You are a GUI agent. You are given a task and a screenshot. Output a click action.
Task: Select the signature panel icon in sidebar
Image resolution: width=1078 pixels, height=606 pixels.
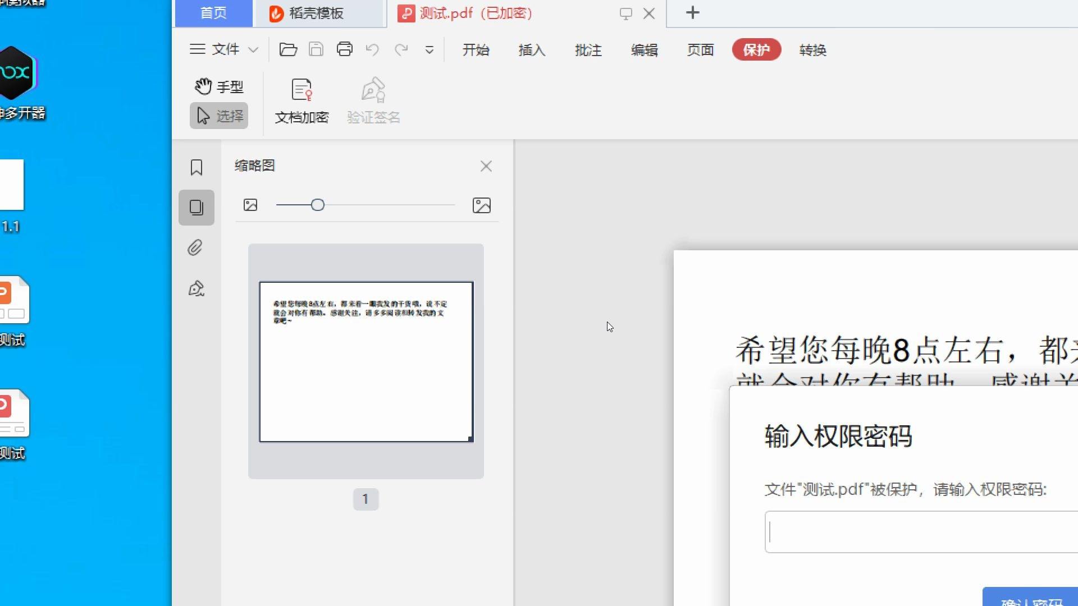click(196, 288)
